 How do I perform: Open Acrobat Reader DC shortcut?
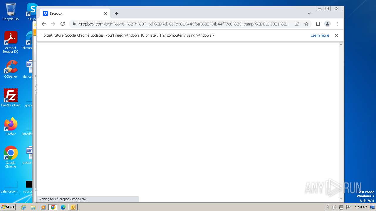11,42
